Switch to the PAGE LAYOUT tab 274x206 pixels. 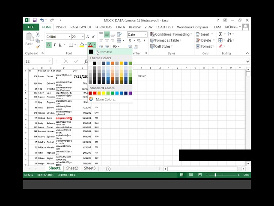(81, 27)
